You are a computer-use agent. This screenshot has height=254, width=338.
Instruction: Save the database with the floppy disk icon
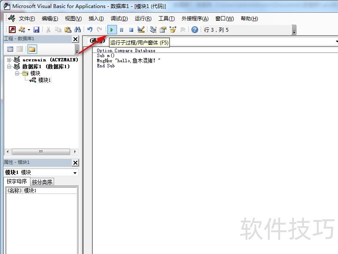coord(36,30)
